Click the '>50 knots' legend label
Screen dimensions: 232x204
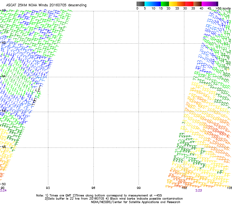(x=223, y=8)
